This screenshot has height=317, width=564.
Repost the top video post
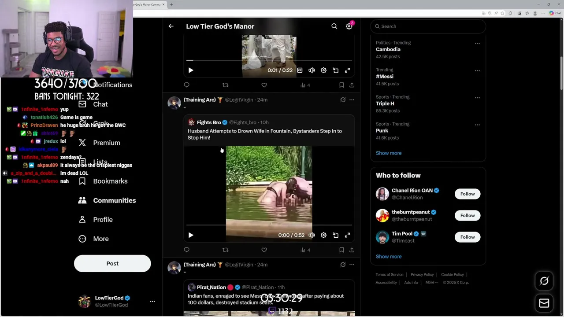(x=225, y=85)
